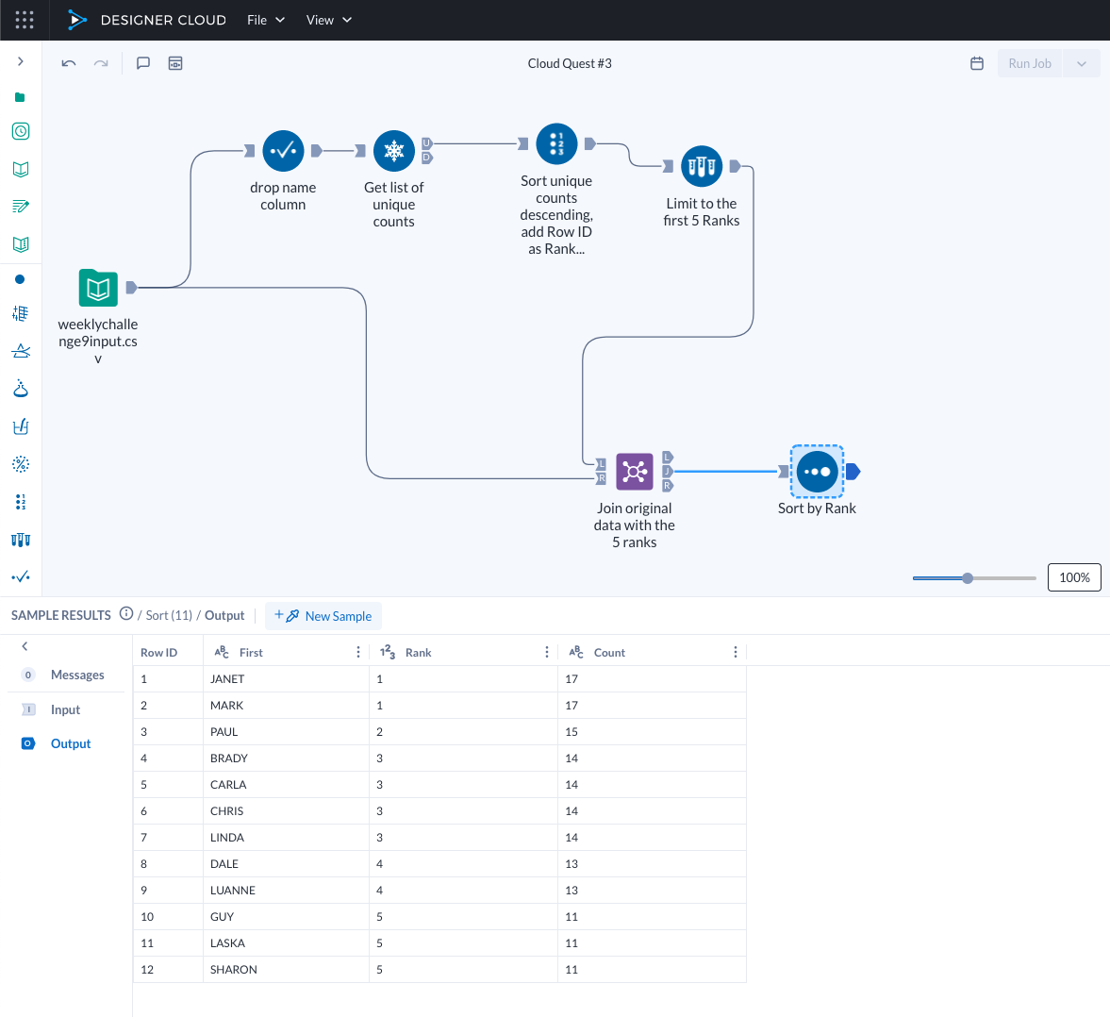Select the flask icon in the left sidebar

pyautogui.click(x=21, y=388)
